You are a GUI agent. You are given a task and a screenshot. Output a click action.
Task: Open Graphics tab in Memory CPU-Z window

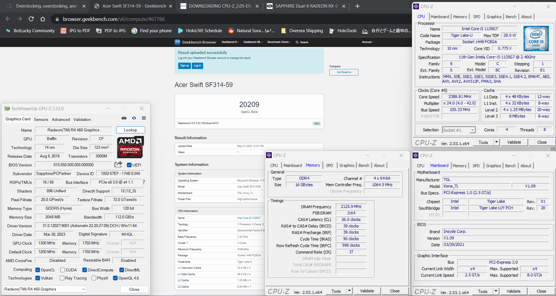click(347, 166)
